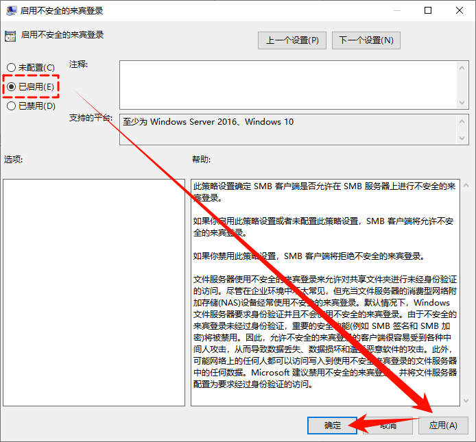The image size is (476, 442).
Task: Select the 已禁用(D) radio option
Action: [32, 106]
